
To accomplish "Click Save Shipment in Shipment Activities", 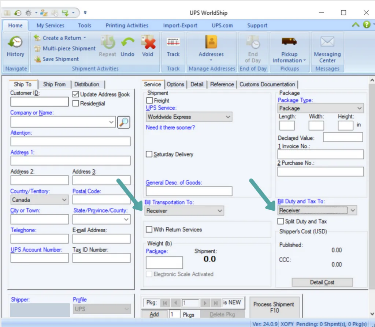I will [60, 59].
